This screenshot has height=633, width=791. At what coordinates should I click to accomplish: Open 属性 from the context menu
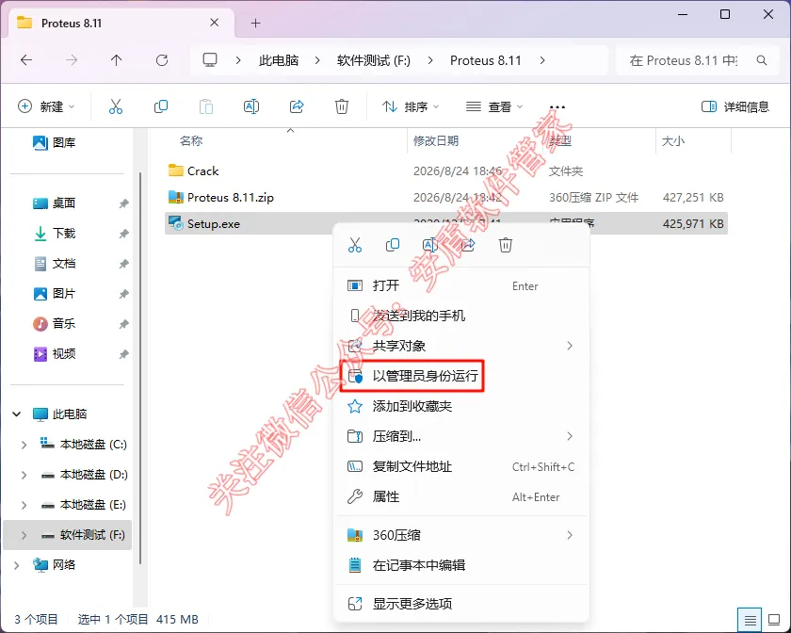pos(461,497)
